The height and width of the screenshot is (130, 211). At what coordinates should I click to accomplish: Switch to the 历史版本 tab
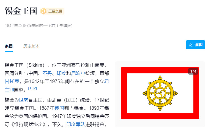[x=31, y=46]
